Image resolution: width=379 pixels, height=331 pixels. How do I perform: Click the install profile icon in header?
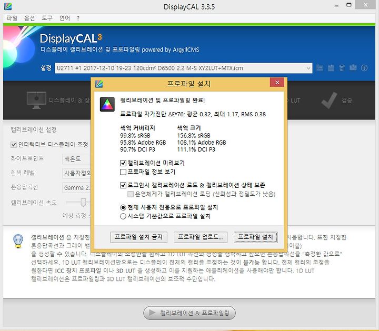point(353,68)
